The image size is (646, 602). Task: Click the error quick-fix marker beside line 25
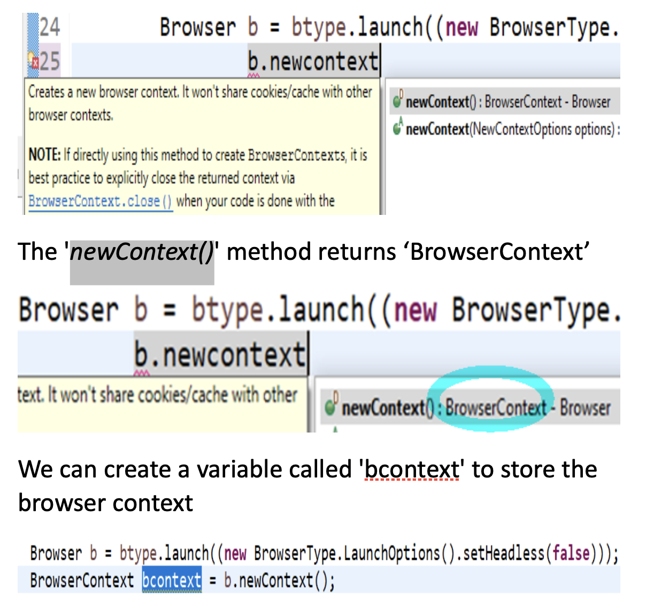point(33,61)
